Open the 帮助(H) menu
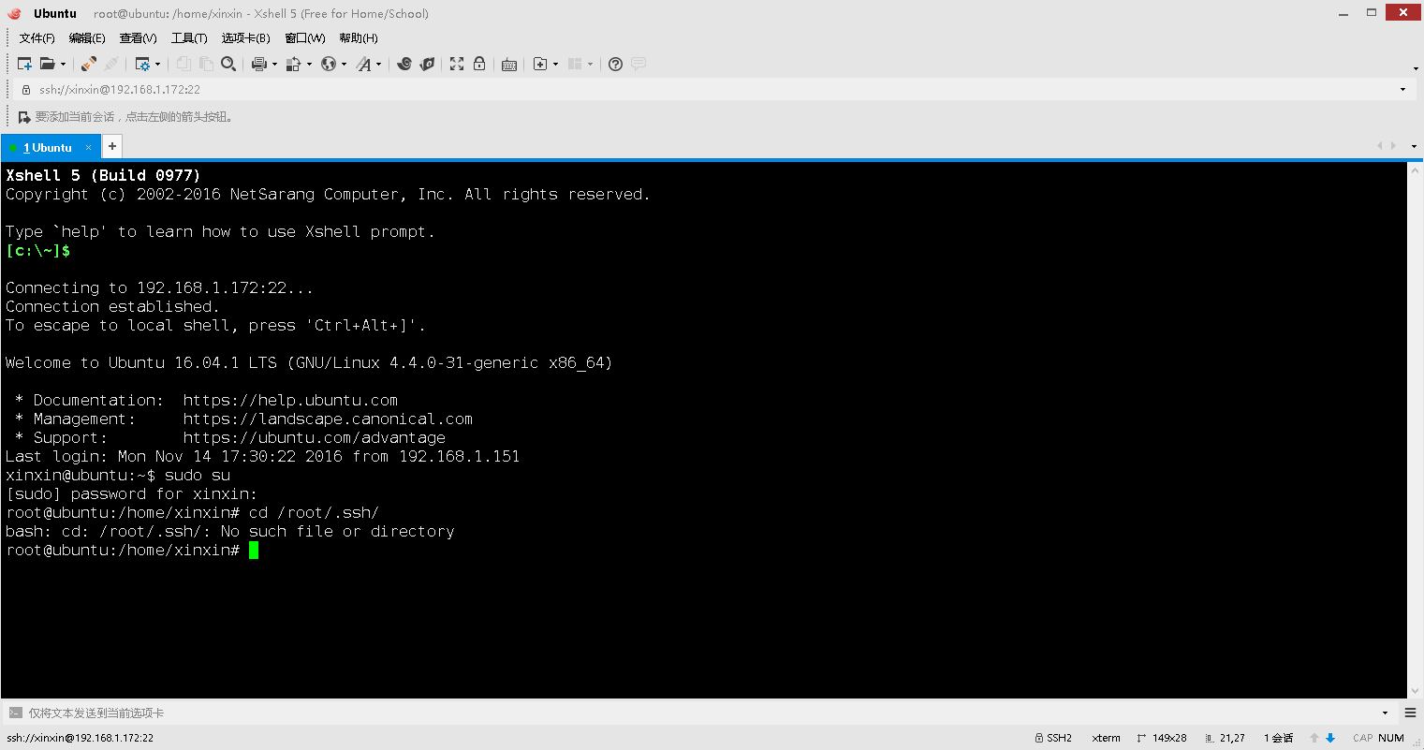 pos(359,38)
